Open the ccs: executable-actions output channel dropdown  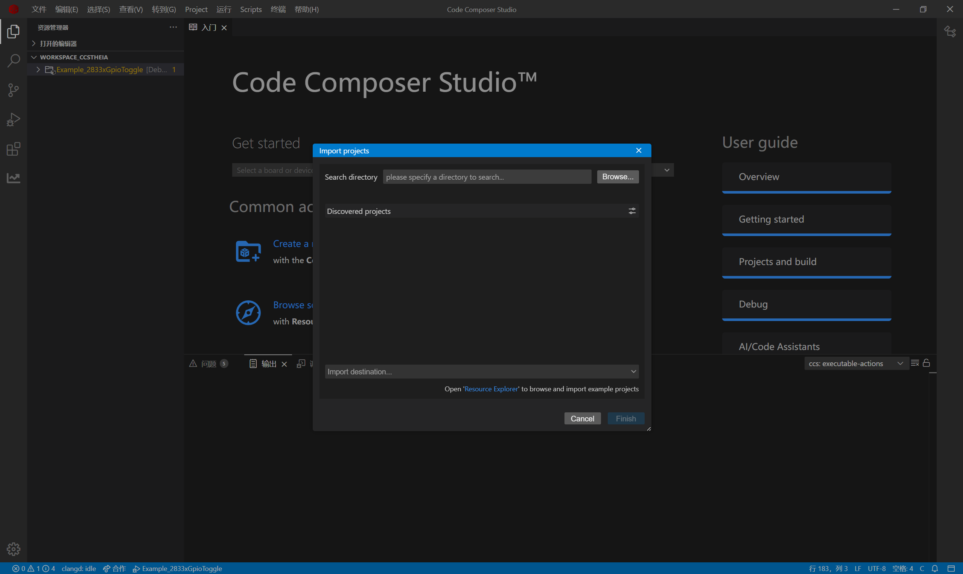pyautogui.click(x=856, y=363)
